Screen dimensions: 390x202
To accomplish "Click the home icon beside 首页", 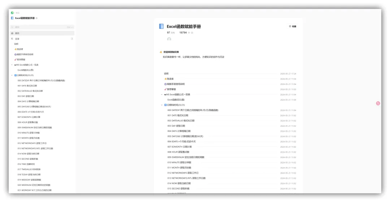I will [12, 33].
